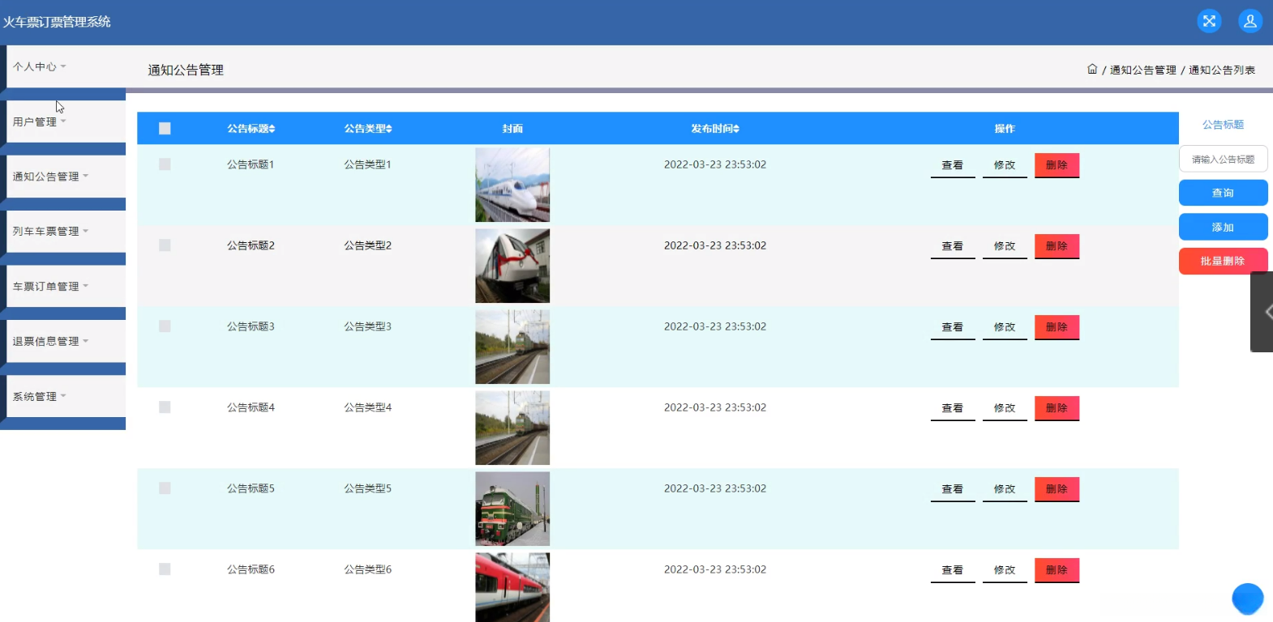Delete the 公告标题2 row
This screenshot has width=1273, height=622.
[x=1057, y=246]
